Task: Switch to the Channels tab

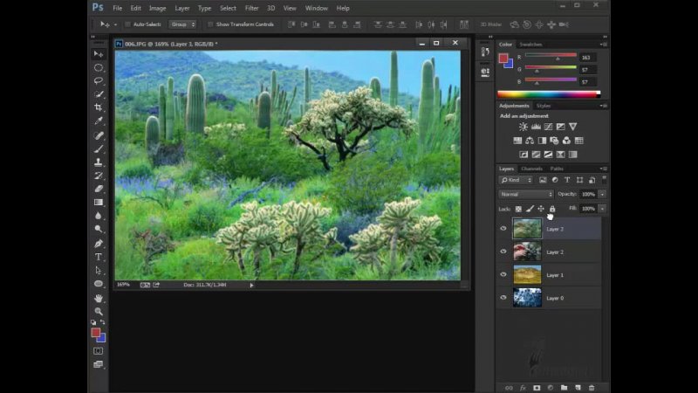Action: pos(530,168)
